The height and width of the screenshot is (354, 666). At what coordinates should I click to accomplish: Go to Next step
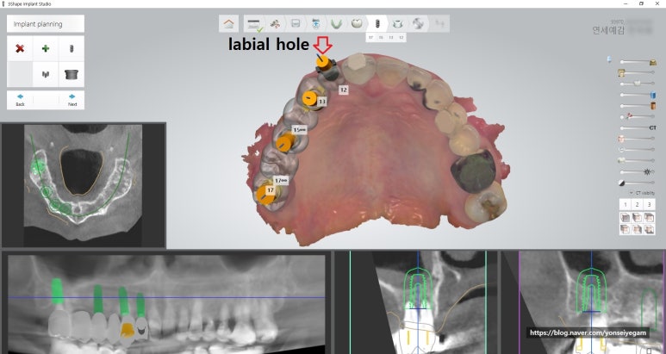pos(72,100)
